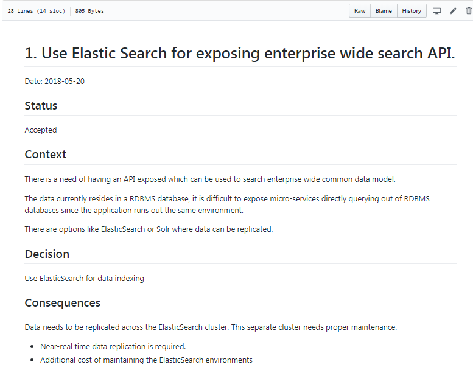Click the pencil edit file icon
This screenshot has height=376, width=473.
pyautogui.click(x=453, y=11)
